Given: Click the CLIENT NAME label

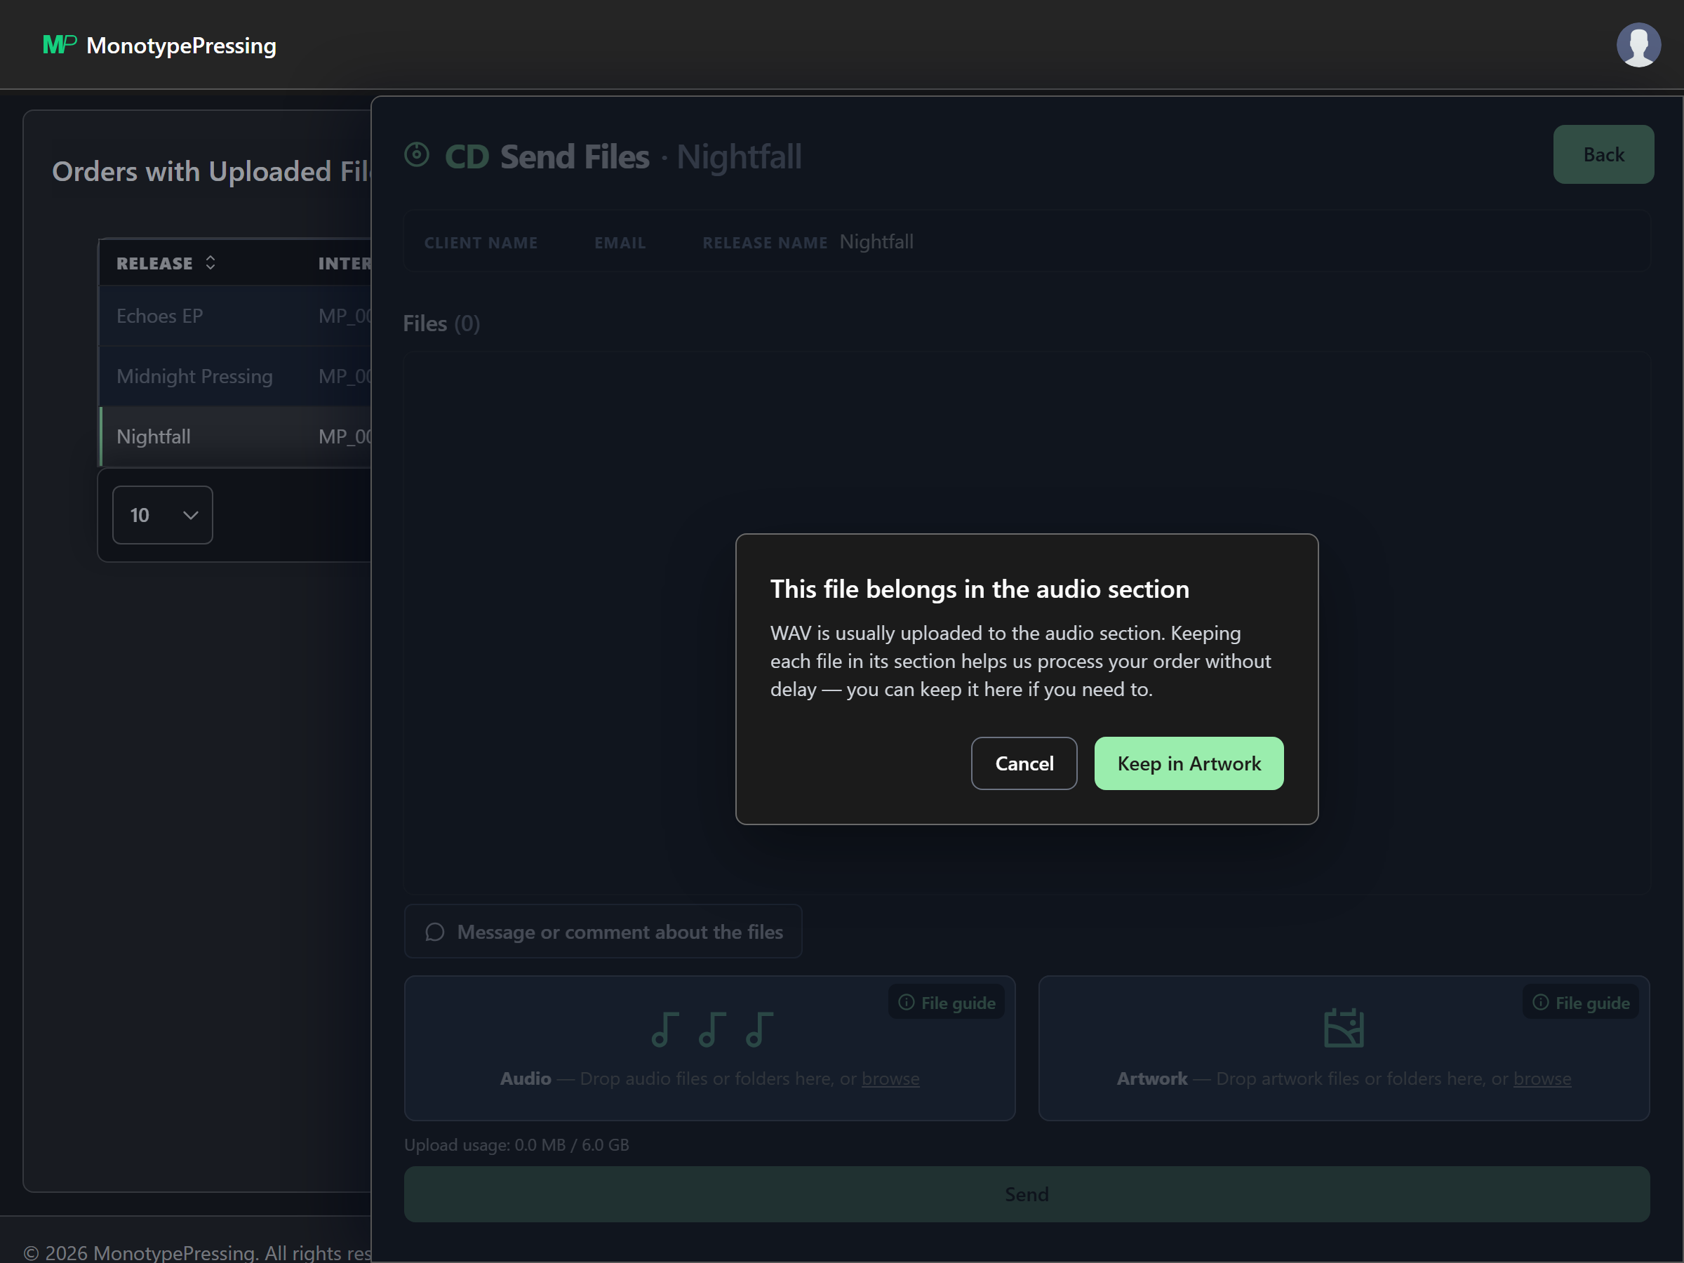Looking at the screenshot, I should click(481, 243).
